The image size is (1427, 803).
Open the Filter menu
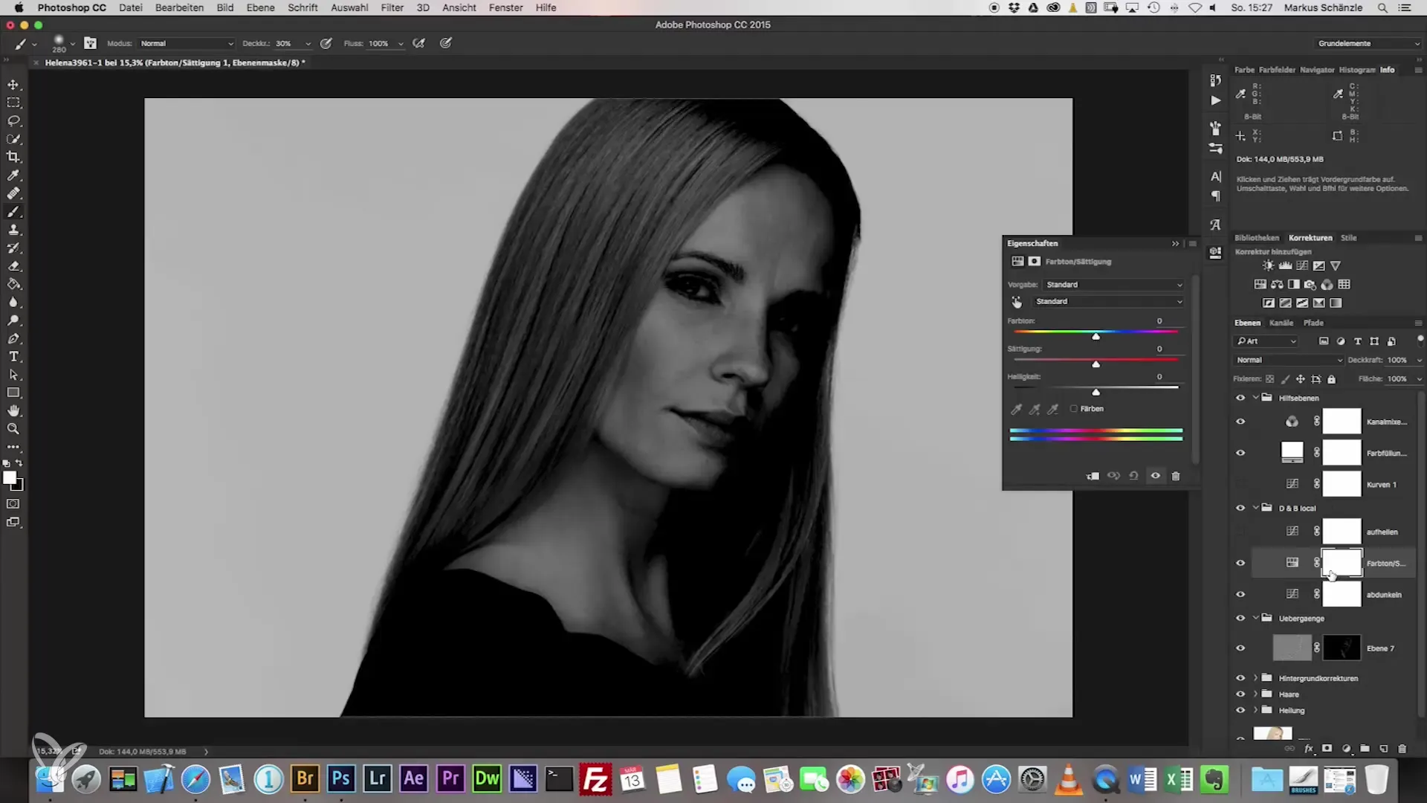(392, 7)
